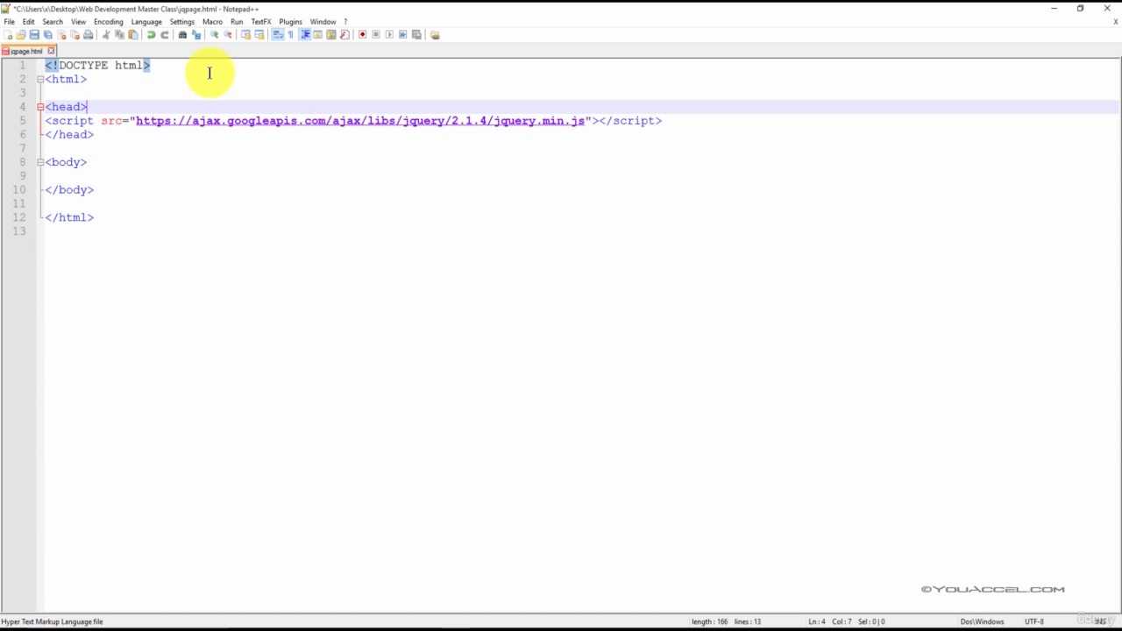Click Run Macro Multiple Times icon

click(x=403, y=35)
